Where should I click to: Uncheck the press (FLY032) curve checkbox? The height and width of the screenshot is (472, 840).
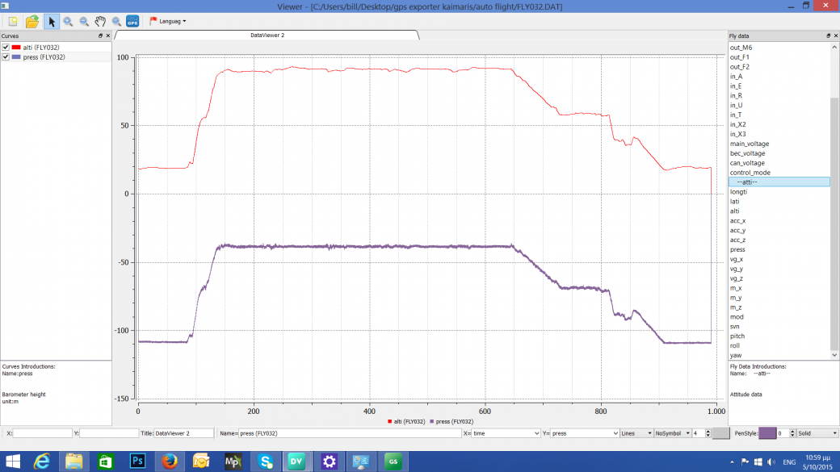(6, 57)
